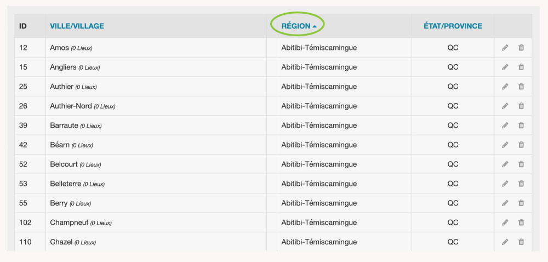Edit Belcourt row via pencil icon
Screen dimensions: 548x262
[505, 164]
